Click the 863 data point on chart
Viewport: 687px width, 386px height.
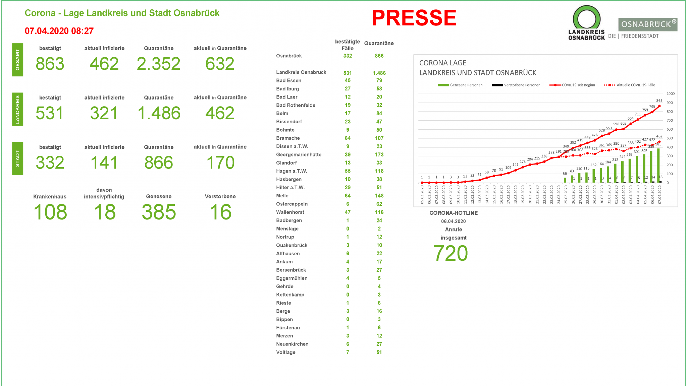pyautogui.click(x=659, y=106)
